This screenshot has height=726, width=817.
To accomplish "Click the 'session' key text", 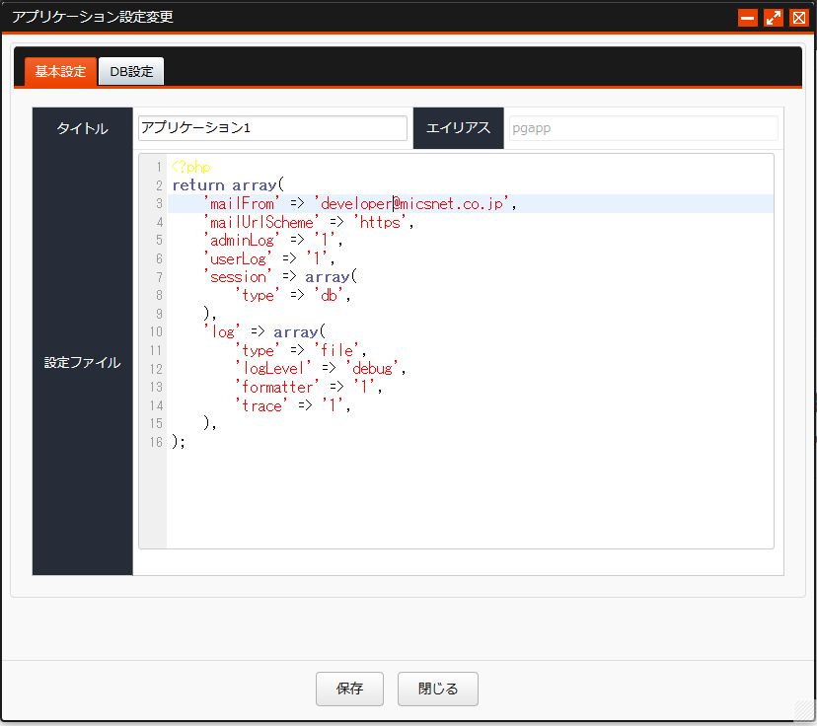I will point(238,277).
